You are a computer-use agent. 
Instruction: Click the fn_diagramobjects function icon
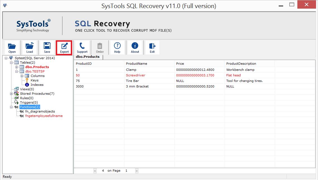(22, 111)
